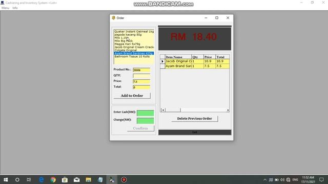Click the Order window title icon
328x184 pixels.
(114, 18)
